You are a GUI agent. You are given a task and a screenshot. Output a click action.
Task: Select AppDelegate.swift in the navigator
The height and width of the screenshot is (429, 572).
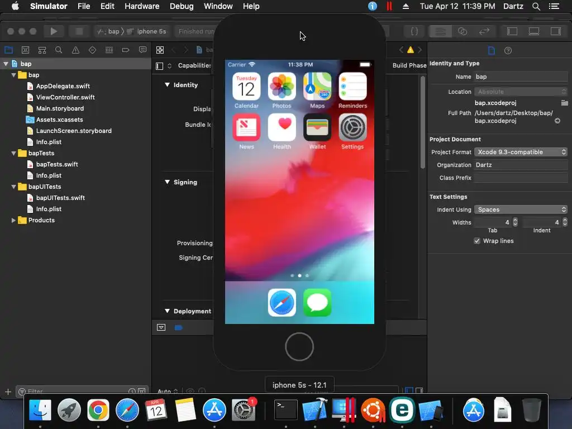[x=63, y=86]
